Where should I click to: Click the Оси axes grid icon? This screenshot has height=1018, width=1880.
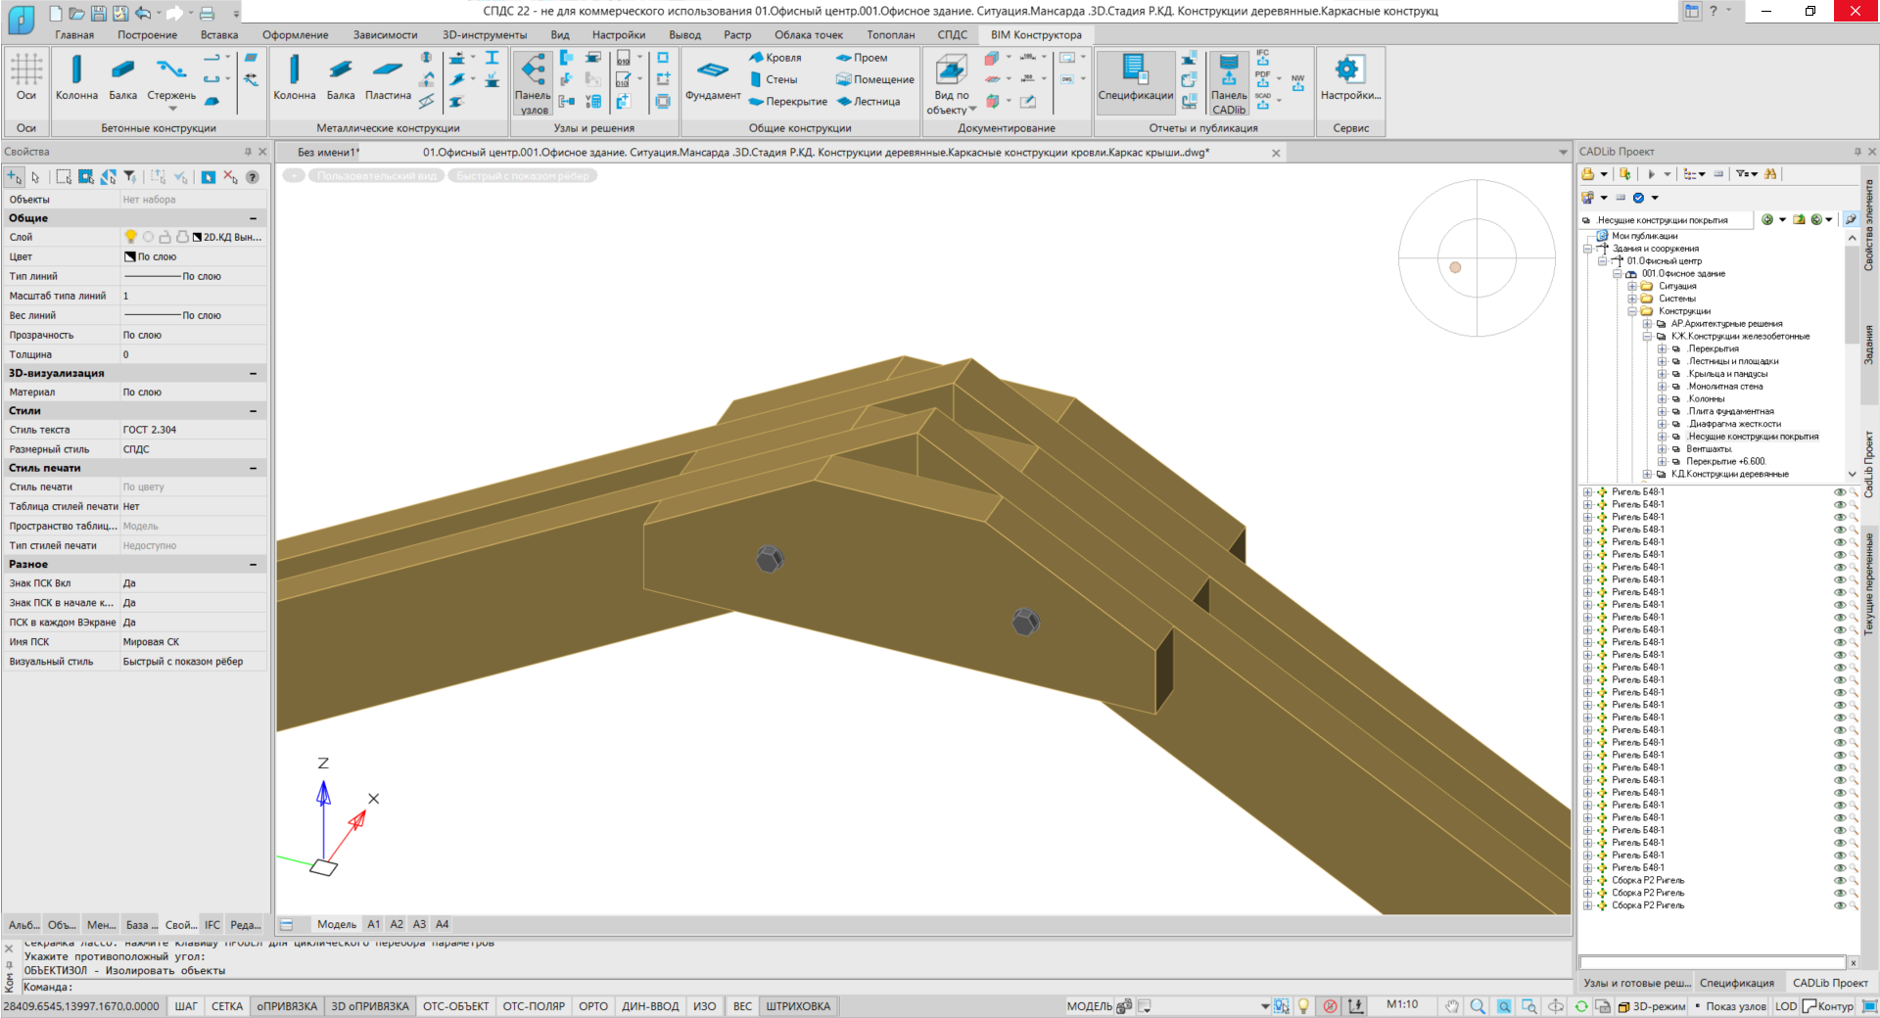click(x=26, y=70)
